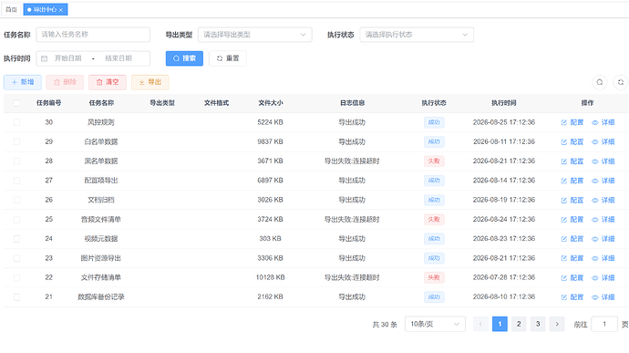The width and height of the screenshot is (629, 353).
Task: Click the next page arrow
Action: coord(557,324)
